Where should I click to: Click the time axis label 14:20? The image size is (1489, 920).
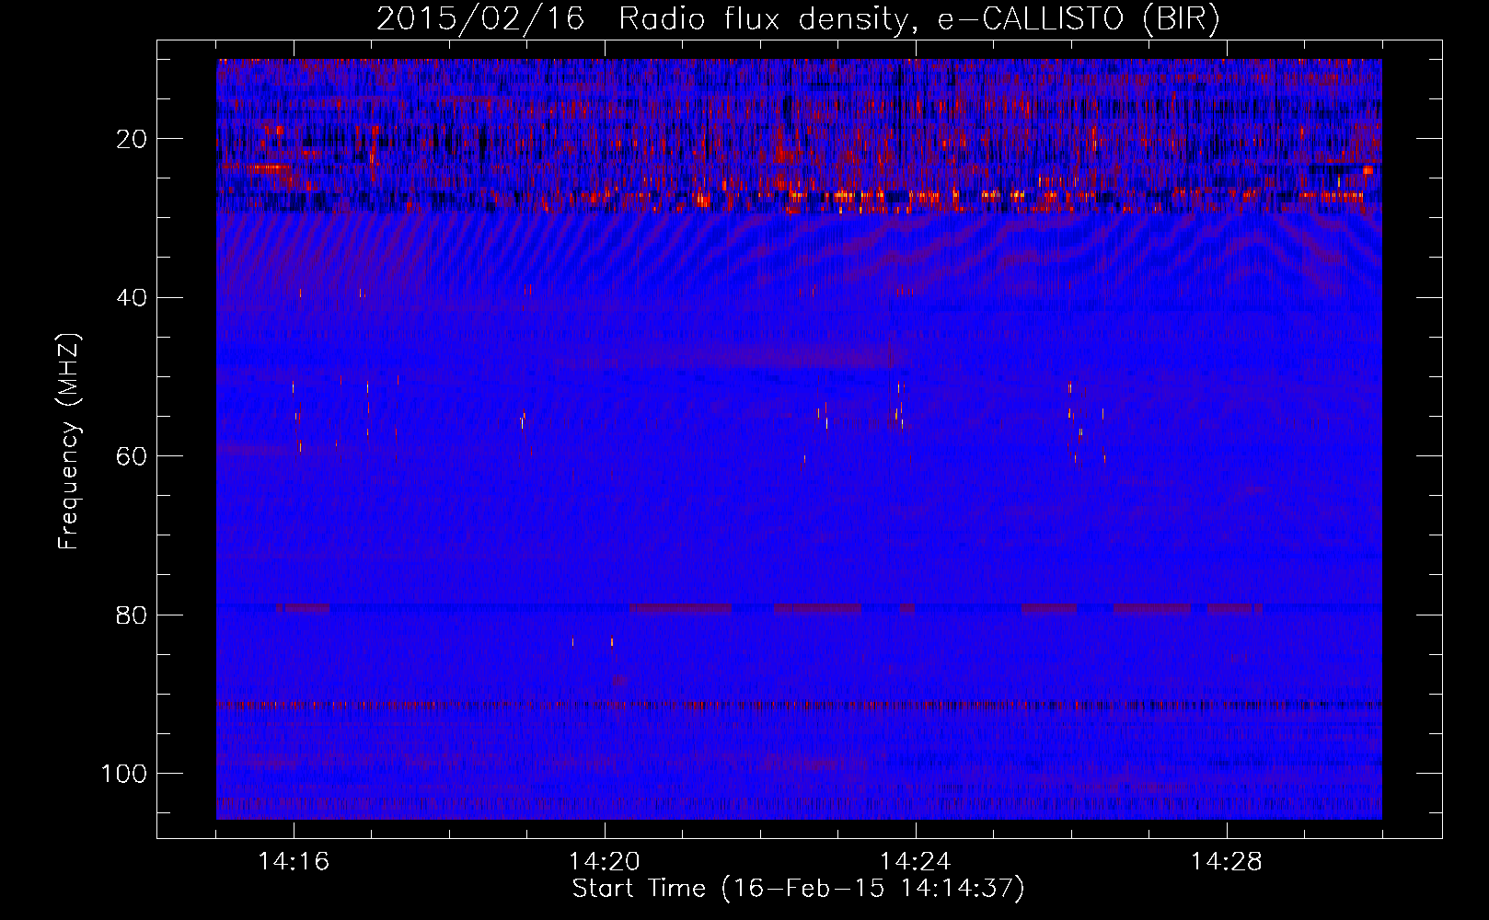click(x=605, y=862)
